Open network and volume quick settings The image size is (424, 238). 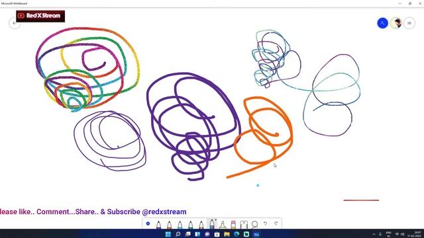click(x=399, y=234)
